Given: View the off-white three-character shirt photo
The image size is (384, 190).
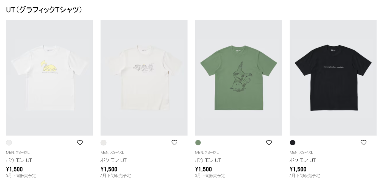Looking at the screenshot, I should pyautogui.click(x=144, y=78).
